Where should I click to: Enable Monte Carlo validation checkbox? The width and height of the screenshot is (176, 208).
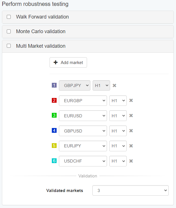[9, 31]
